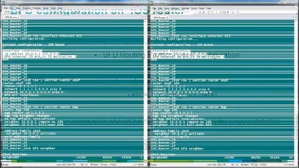Click 'Current configuration : 100 bytes' on Router_1
The height and width of the screenshot is (168, 299).
point(34,45)
